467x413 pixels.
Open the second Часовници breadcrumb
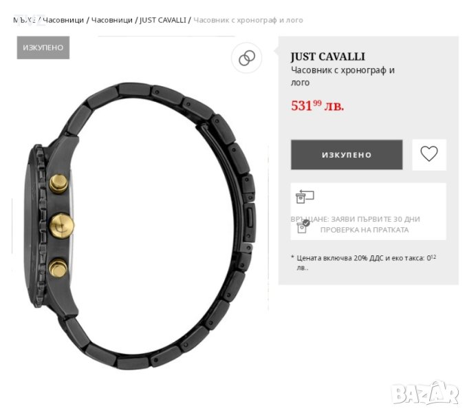pyautogui.click(x=111, y=20)
